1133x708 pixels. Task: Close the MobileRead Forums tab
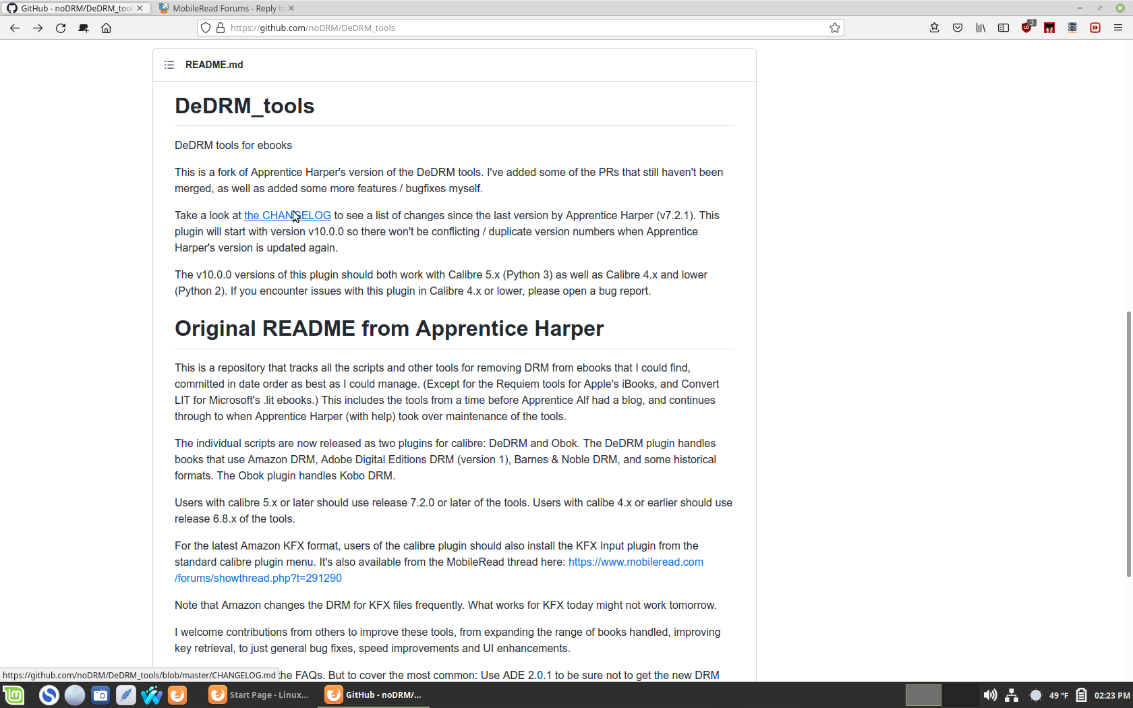[291, 8]
